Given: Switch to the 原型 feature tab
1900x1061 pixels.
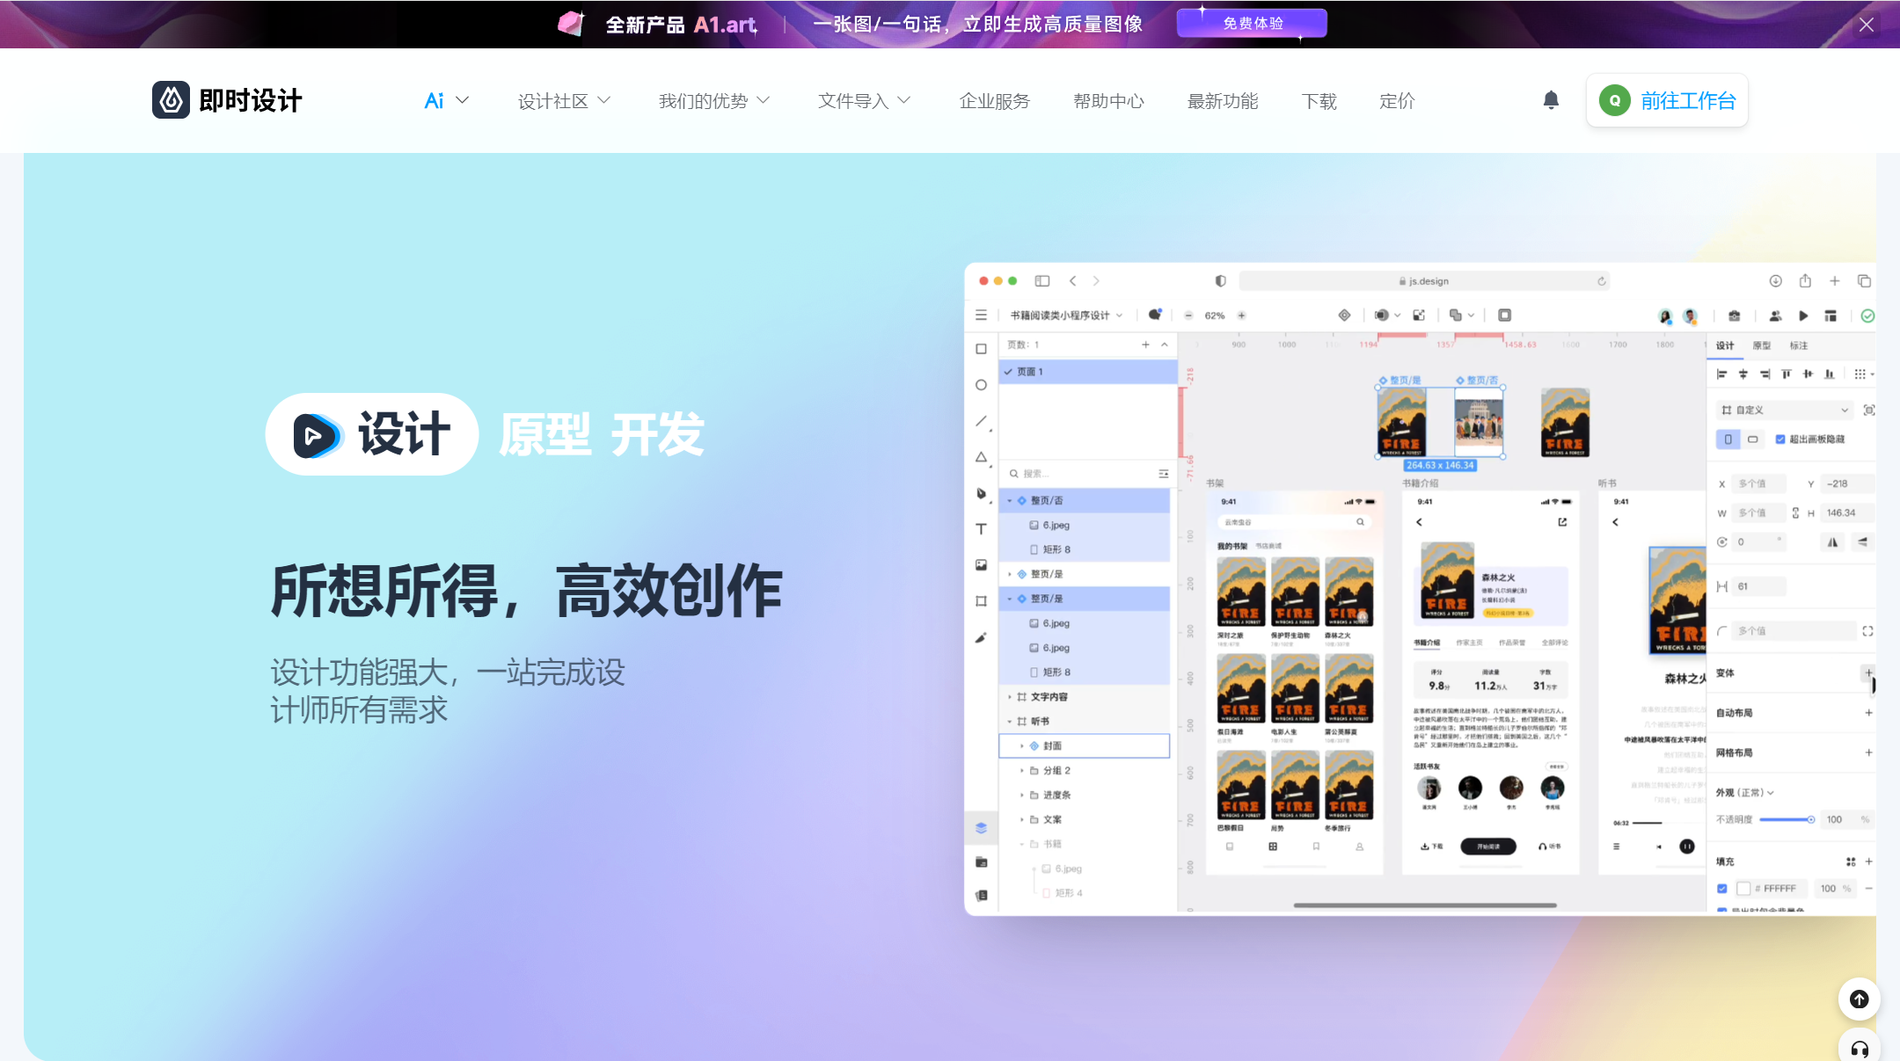Looking at the screenshot, I should pyautogui.click(x=544, y=434).
